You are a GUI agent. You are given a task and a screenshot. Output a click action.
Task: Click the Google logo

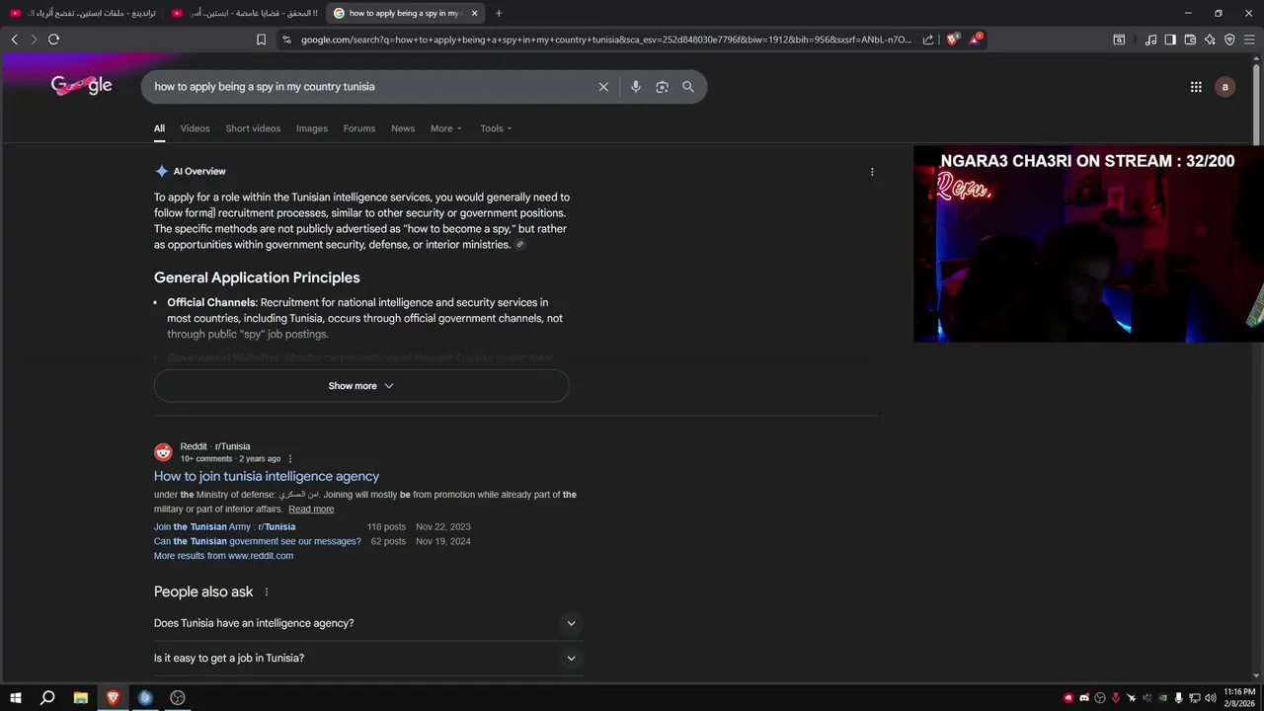[82, 86]
